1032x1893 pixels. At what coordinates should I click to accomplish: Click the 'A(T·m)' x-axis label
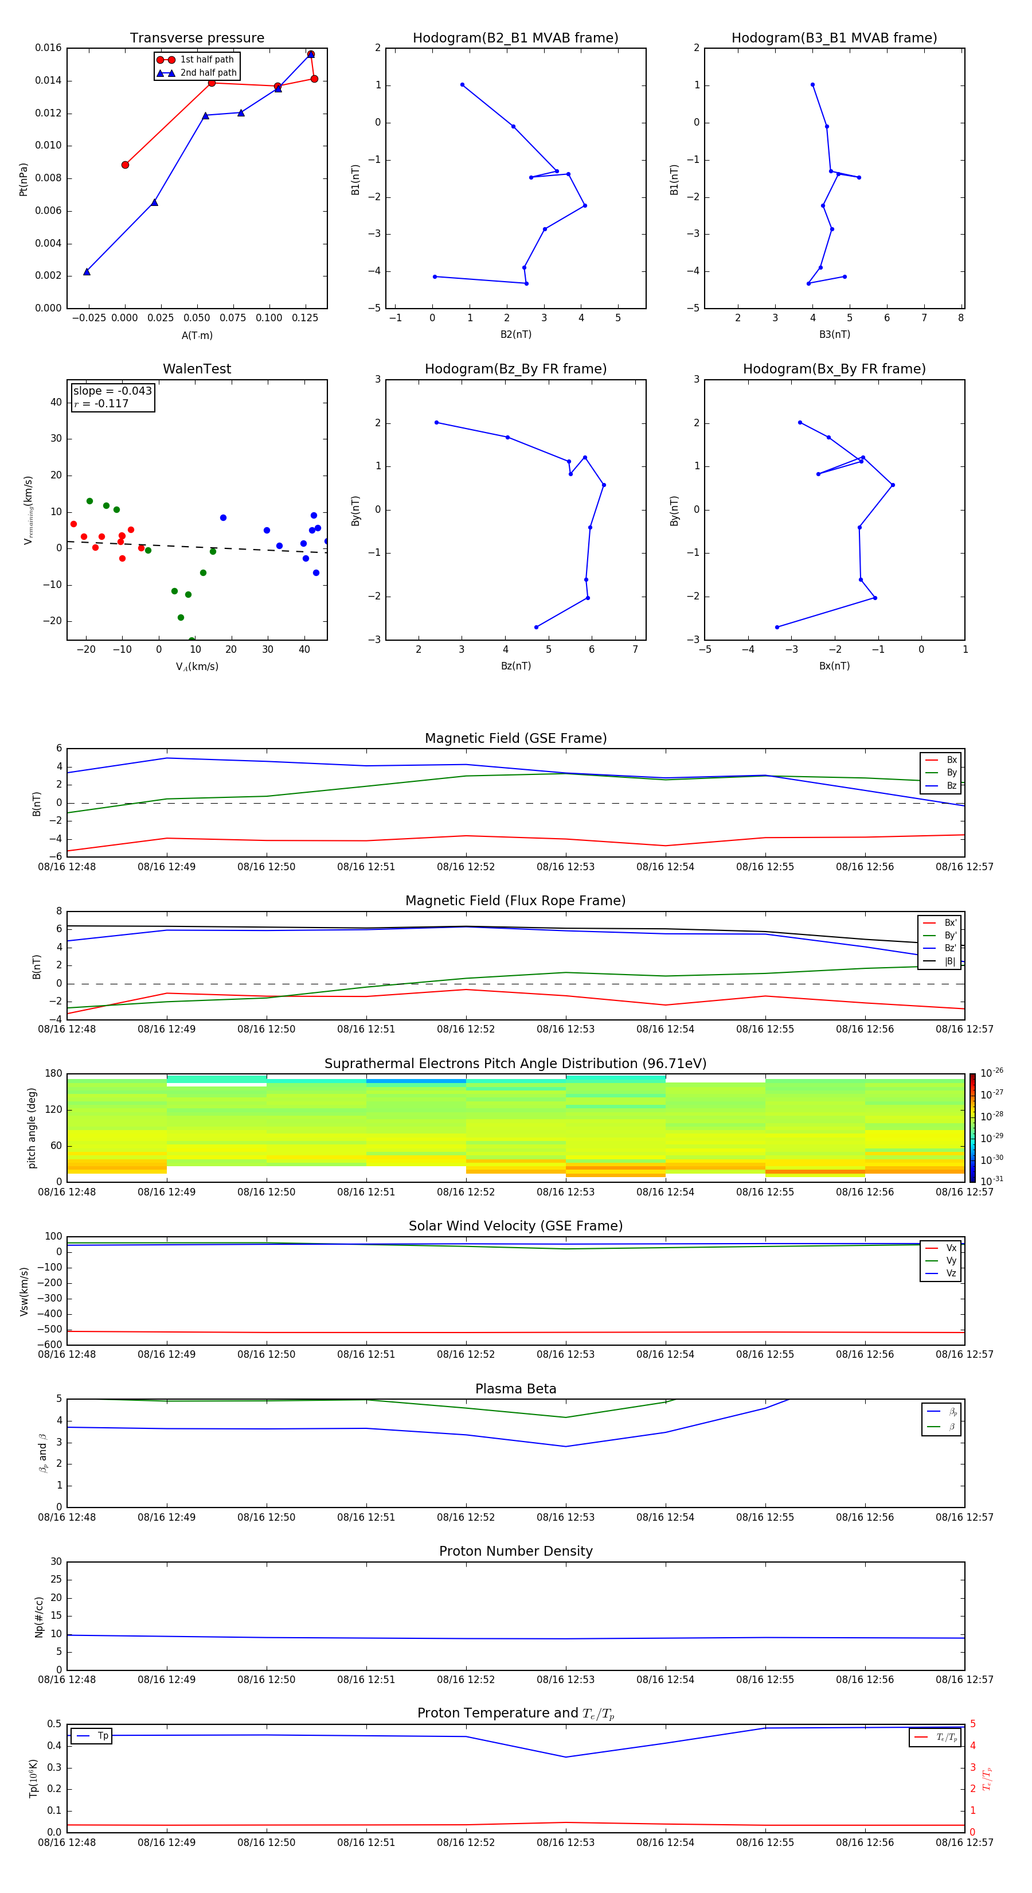point(197,336)
